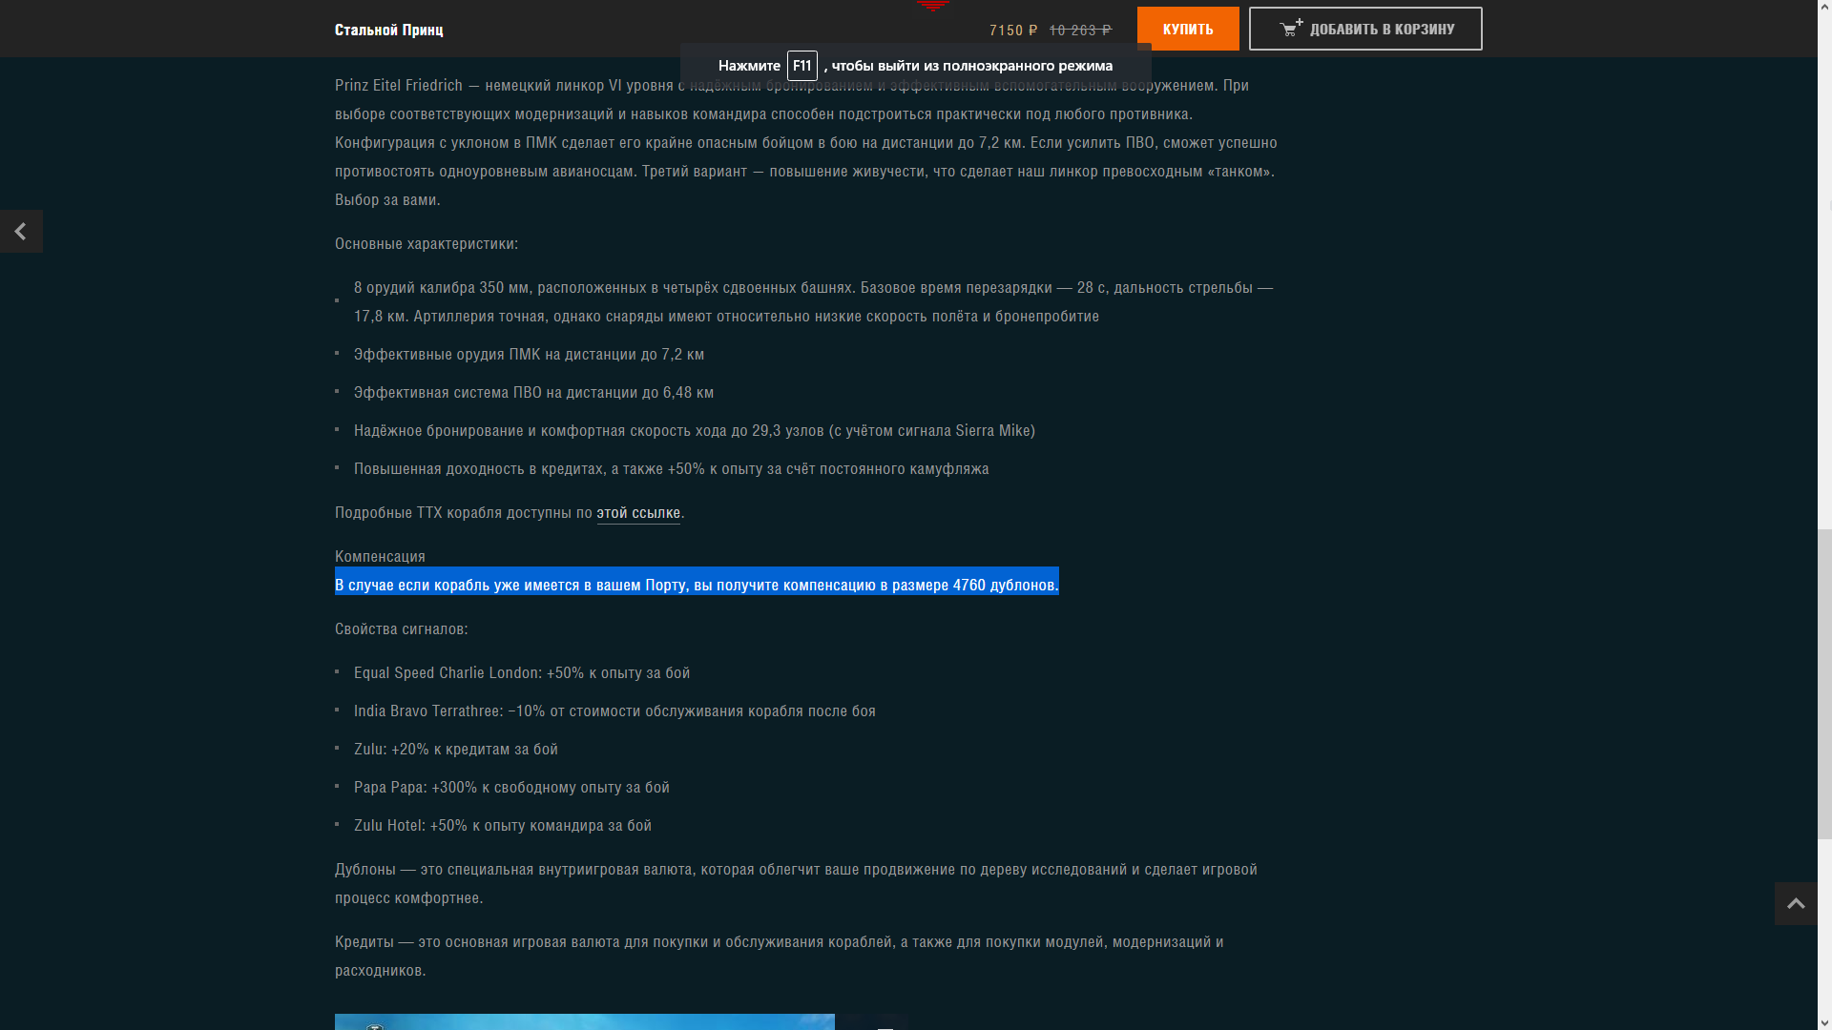This screenshot has width=1832, height=1030.
Task: Click the orange КУПИТЬ buy button
Action: pyautogui.click(x=1188, y=29)
